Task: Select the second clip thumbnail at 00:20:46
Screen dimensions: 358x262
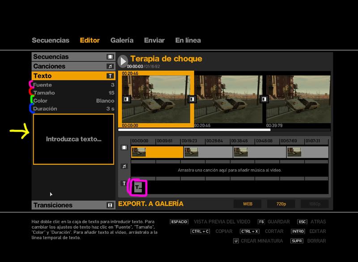Action: (228, 99)
